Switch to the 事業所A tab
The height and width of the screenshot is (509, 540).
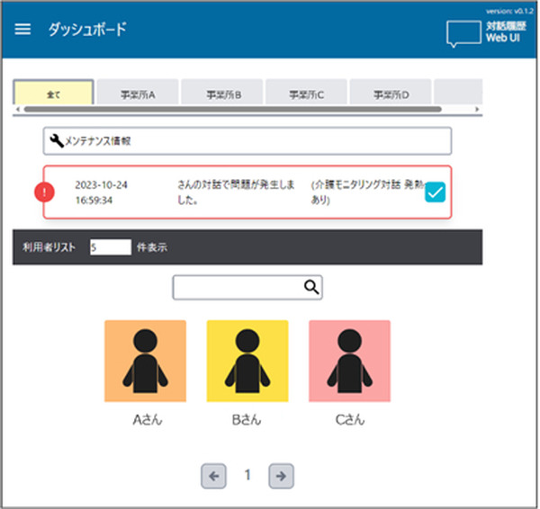[x=138, y=93]
